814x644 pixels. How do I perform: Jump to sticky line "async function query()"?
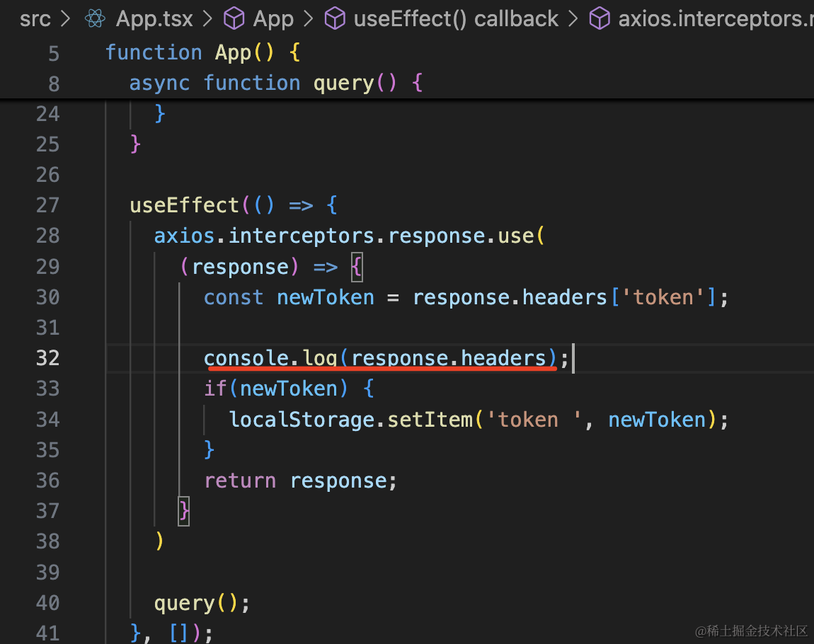point(276,83)
